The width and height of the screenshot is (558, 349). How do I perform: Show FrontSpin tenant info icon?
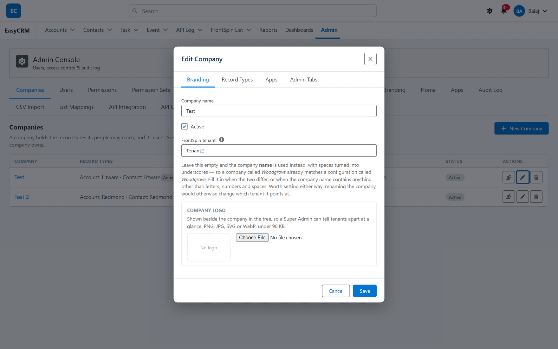point(222,140)
